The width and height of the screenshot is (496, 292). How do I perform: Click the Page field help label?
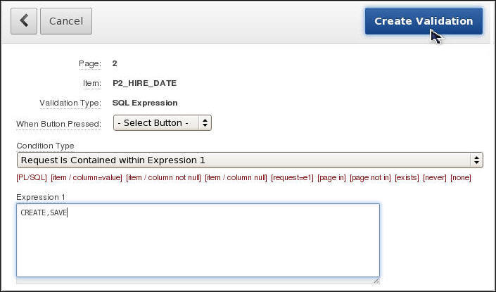point(89,64)
